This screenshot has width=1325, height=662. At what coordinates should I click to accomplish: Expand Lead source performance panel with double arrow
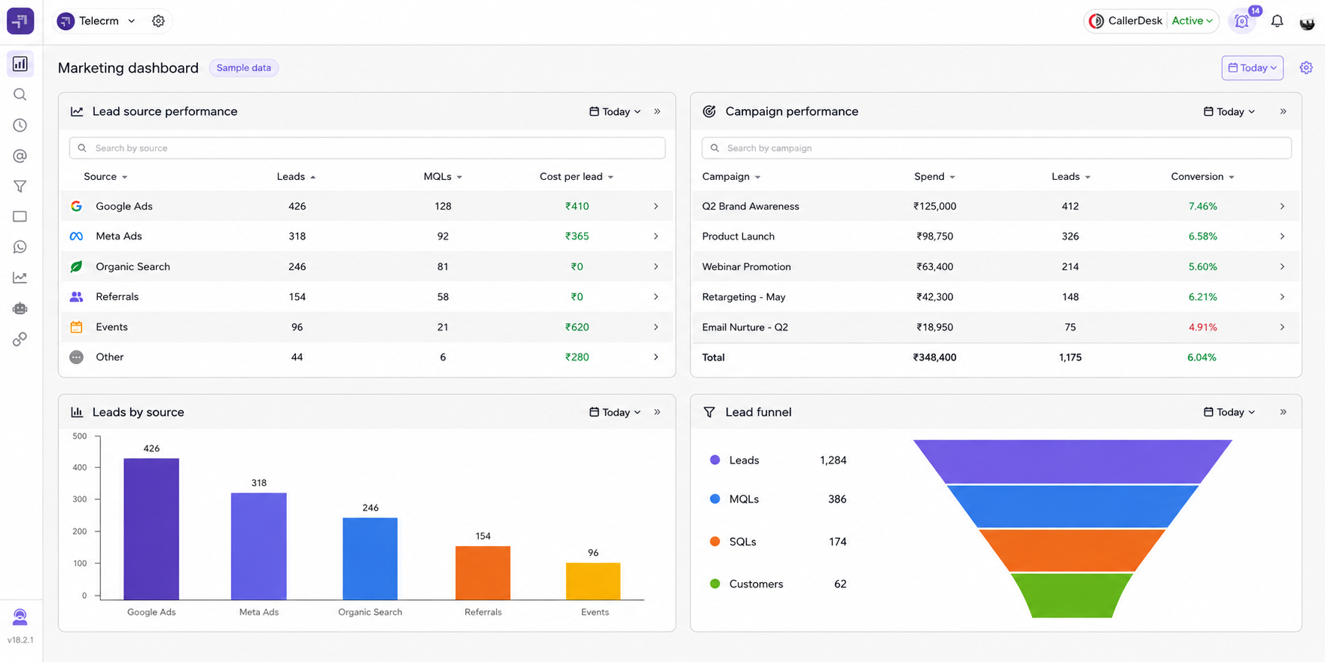pyautogui.click(x=657, y=111)
